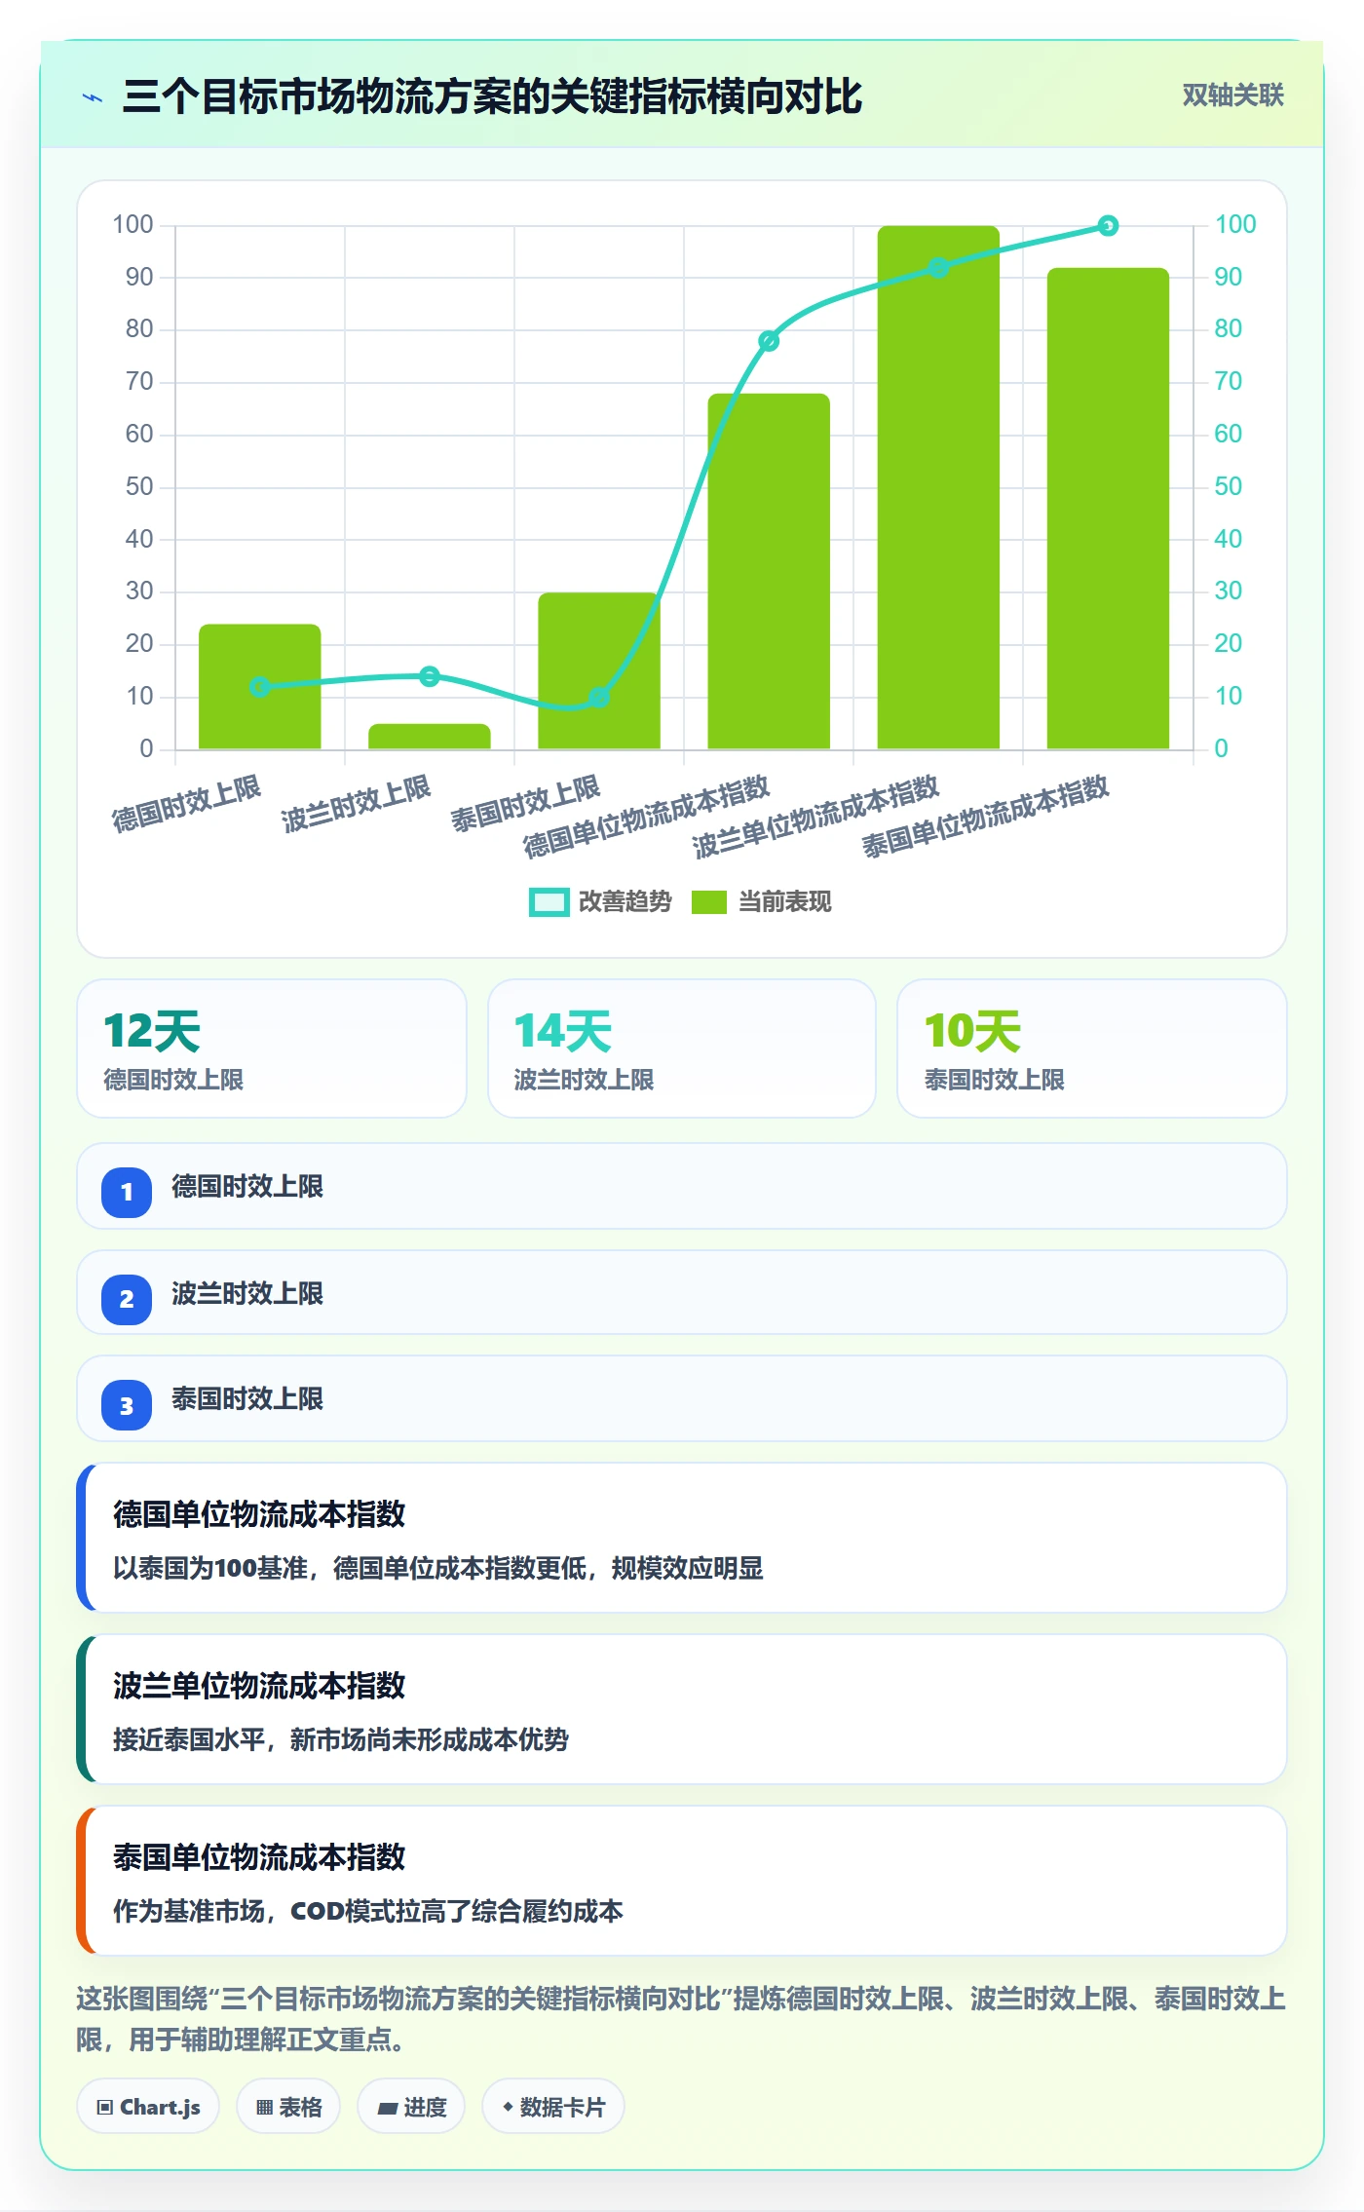Click the blue number 1 badge
Screen dimensions: 1364x2212
(127, 1192)
